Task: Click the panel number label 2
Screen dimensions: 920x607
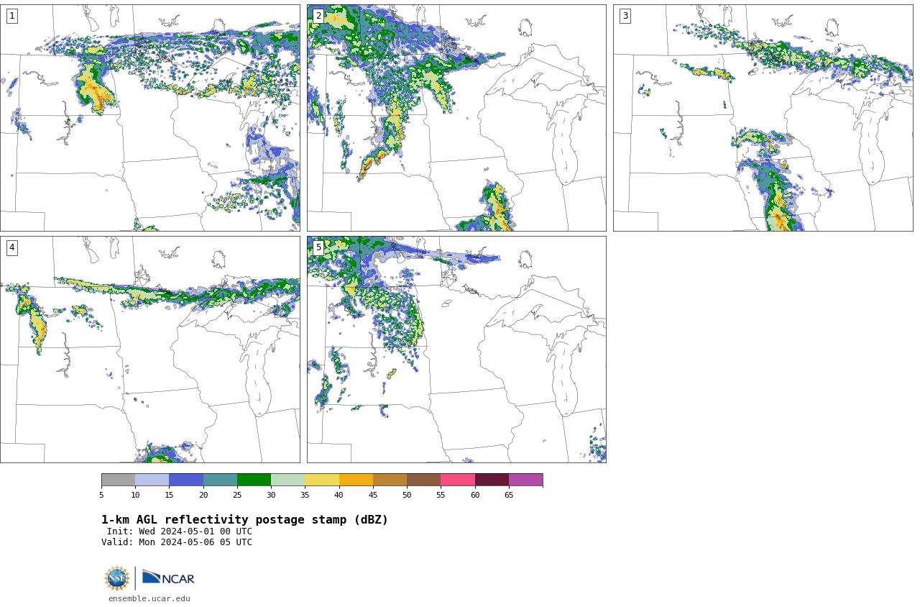Action: click(318, 16)
